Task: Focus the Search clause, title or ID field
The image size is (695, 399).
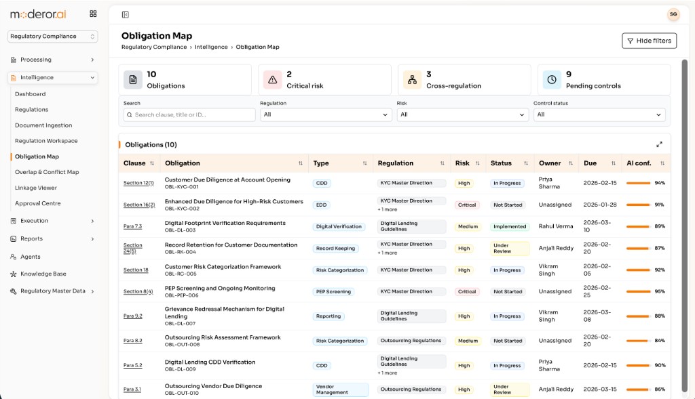Action: tap(190, 114)
